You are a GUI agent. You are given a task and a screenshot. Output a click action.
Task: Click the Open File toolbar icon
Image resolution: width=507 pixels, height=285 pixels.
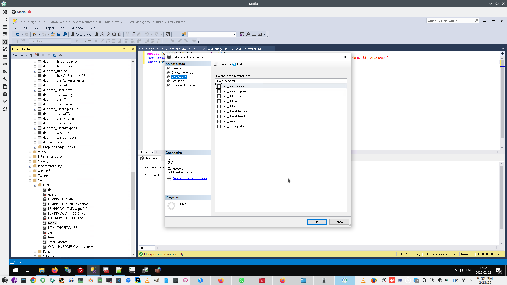(53, 34)
